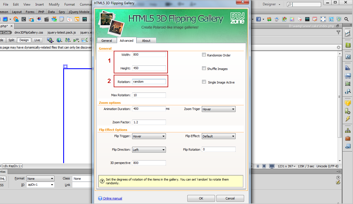
Task: Enable Randomize Order checkbox
Action: (x=204, y=55)
